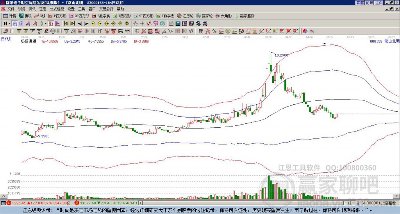Open the P四方形 tool
The image size is (400, 214).
[57, 16]
